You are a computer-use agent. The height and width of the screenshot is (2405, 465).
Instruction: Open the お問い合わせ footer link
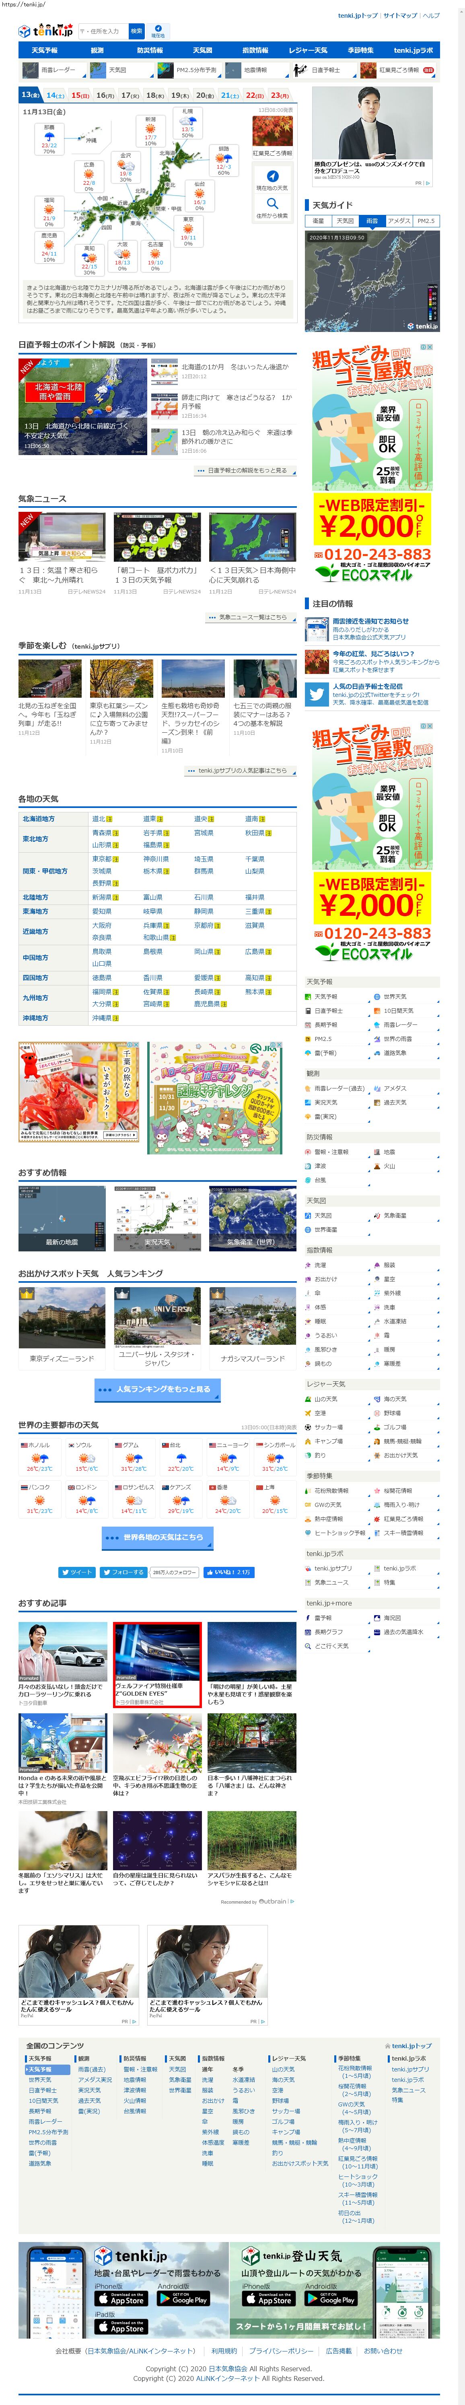pyautogui.click(x=383, y=2351)
